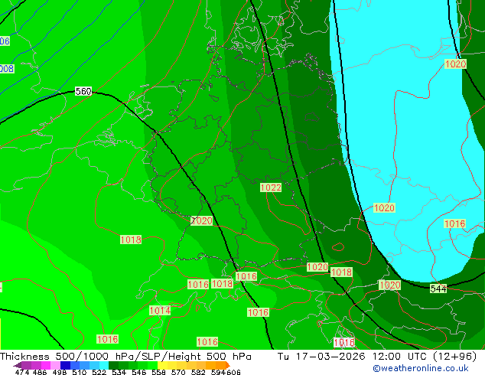Click the 1020 label nearest the 544 label

(x=389, y=285)
